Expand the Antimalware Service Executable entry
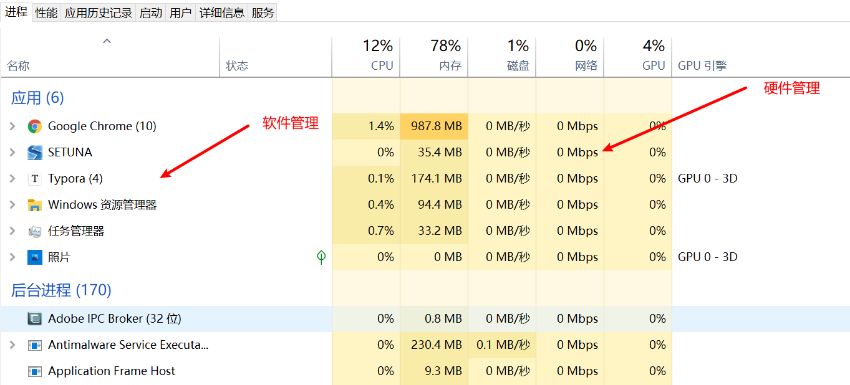 12,345
